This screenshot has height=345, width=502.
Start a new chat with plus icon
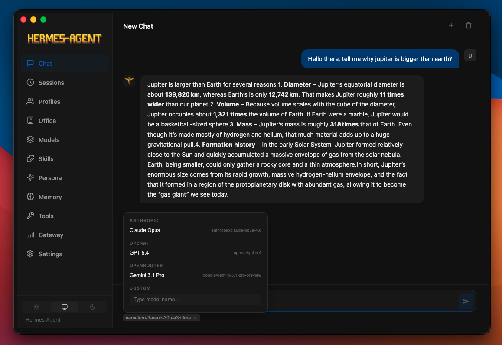click(451, 25)
